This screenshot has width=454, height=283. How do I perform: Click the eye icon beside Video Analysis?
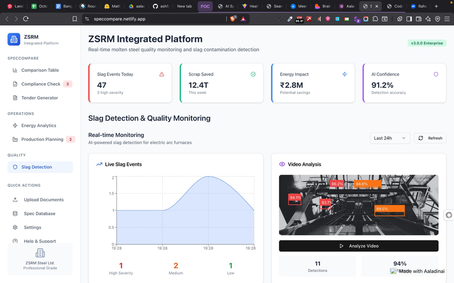[282, 164]
